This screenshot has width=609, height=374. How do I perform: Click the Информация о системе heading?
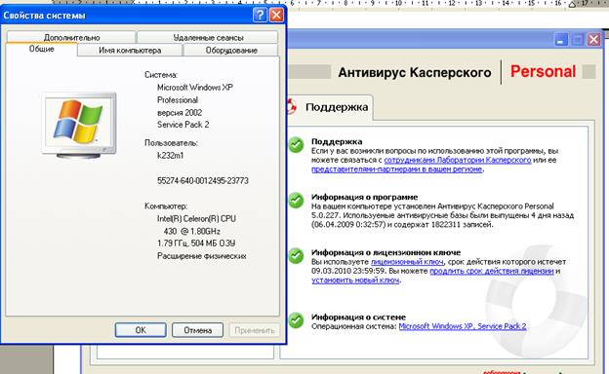(x=358, y=318)
